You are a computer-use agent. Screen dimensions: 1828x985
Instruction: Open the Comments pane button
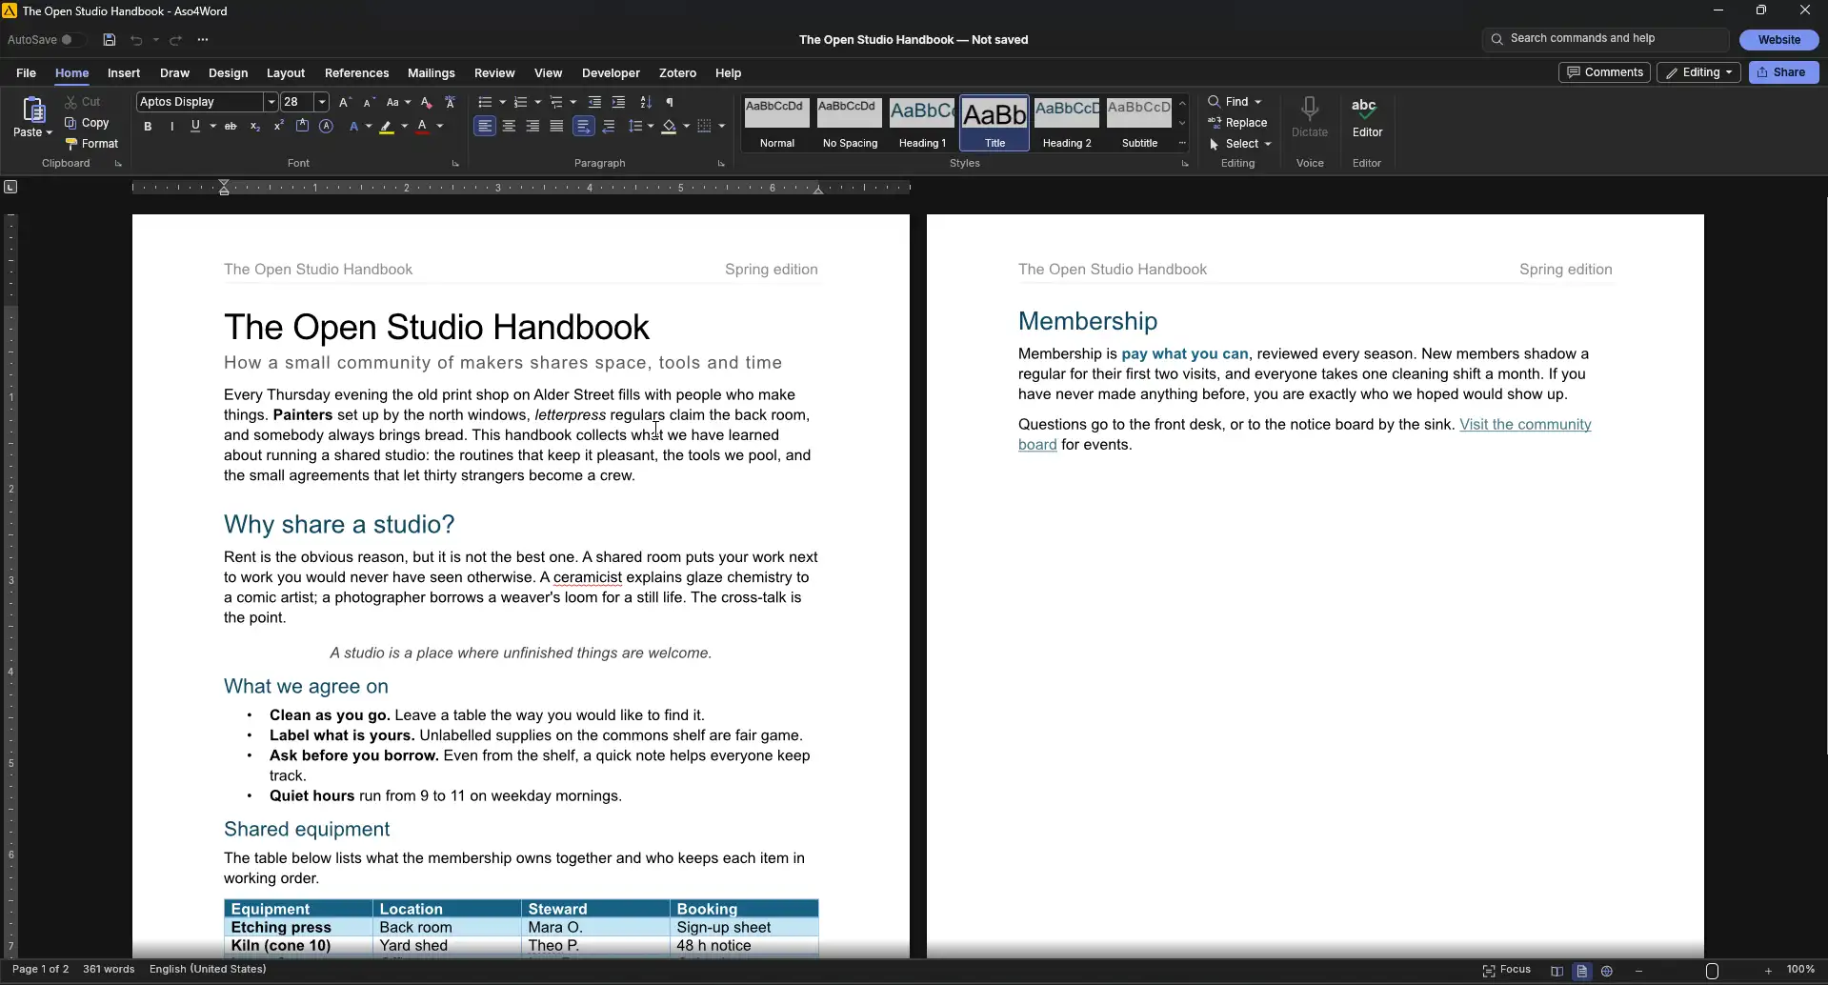click(1604, 72)
